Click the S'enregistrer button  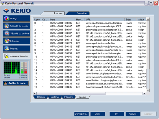(82, 114)
